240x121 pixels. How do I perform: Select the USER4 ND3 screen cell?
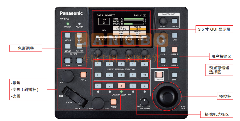tap(138, 33)
